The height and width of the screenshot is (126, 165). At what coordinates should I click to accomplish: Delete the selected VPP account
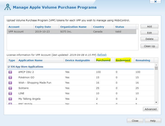click(149, 39)
